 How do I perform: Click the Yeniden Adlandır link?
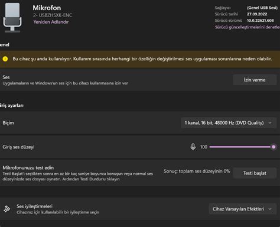click(x=51, y=22)
